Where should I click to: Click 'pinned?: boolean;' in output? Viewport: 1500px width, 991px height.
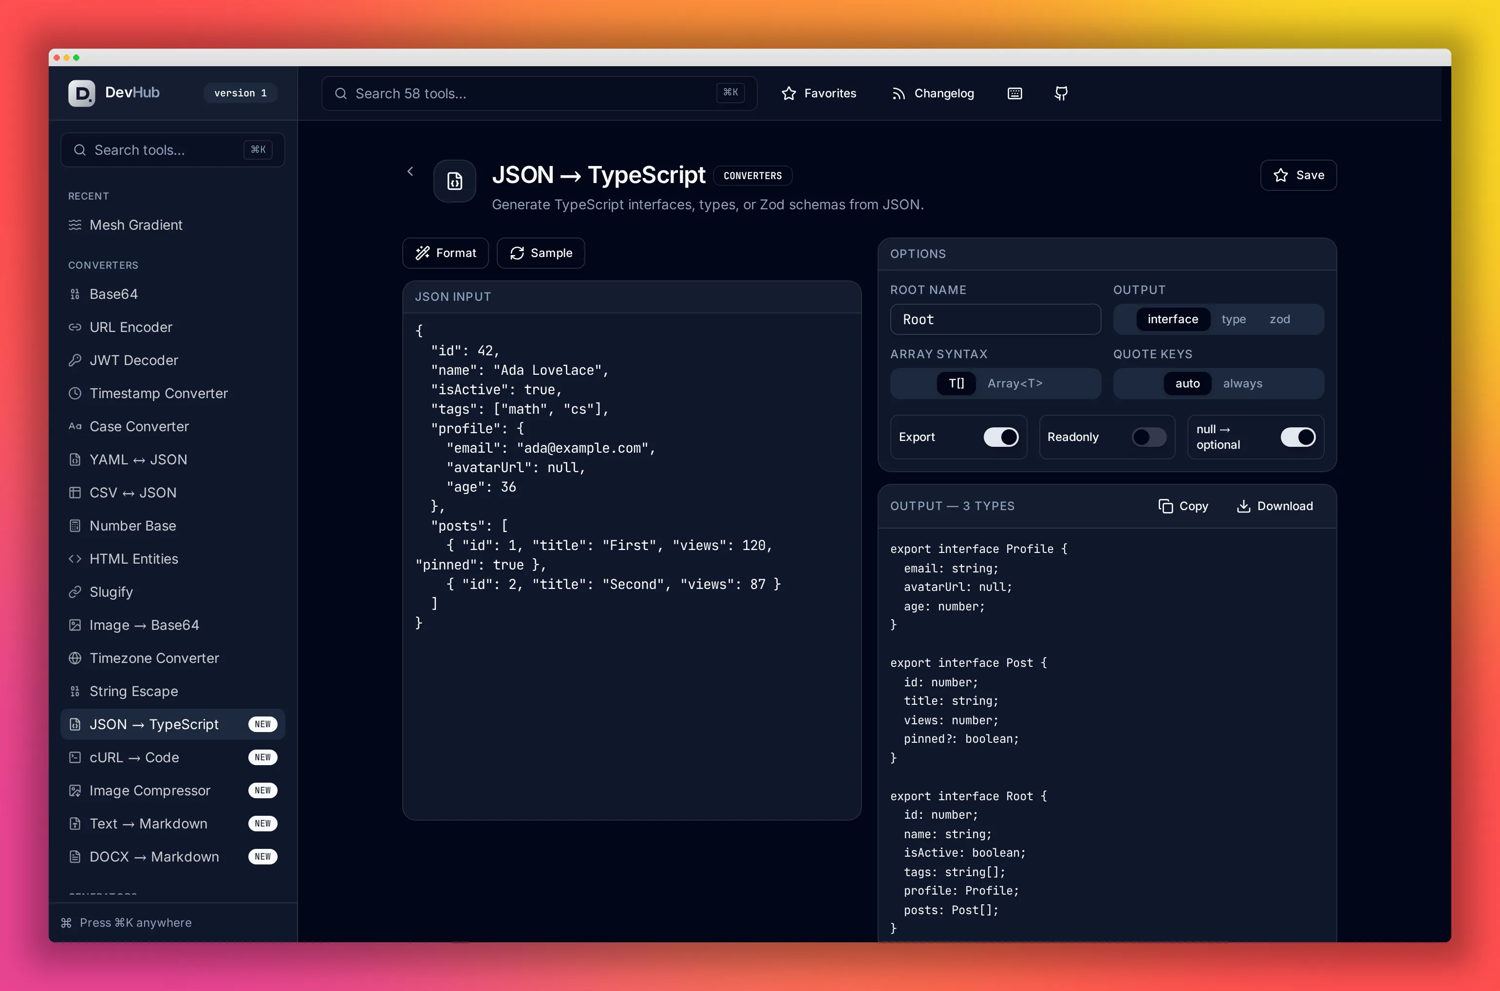pos(961,738)
